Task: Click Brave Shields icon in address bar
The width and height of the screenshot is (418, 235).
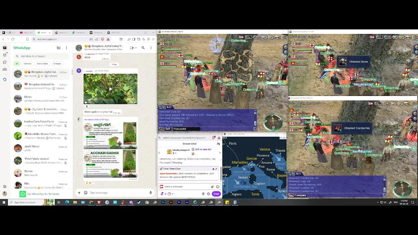Action: coord(103,39)
